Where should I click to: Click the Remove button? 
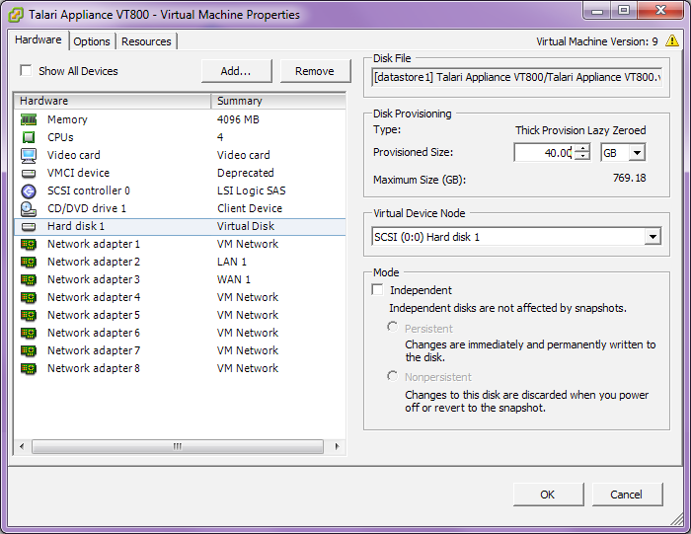click(x=315, y=71)
